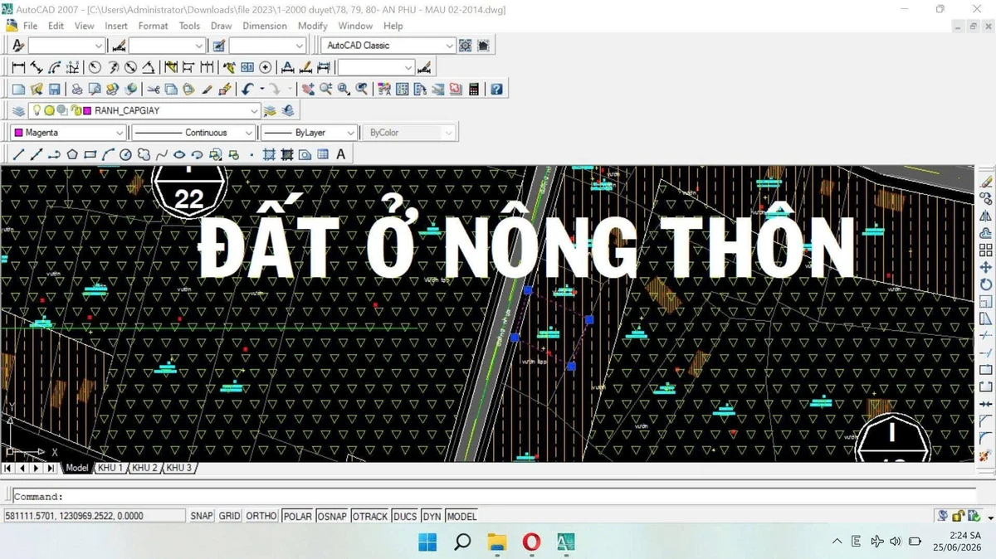Switch to the KHU 1 layout tab

click(x=110, y=468)
